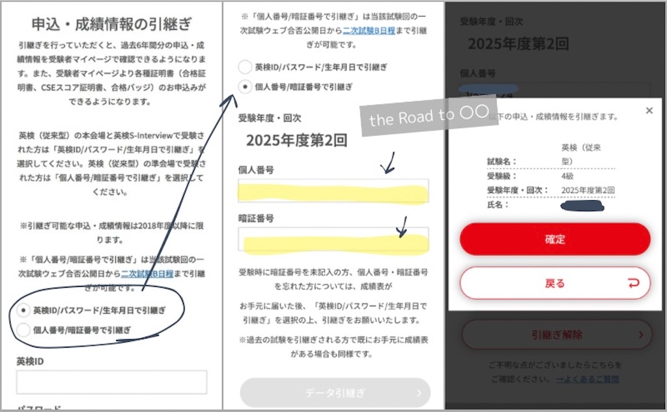Click the データ引継ぎ button

click(335, 393)
